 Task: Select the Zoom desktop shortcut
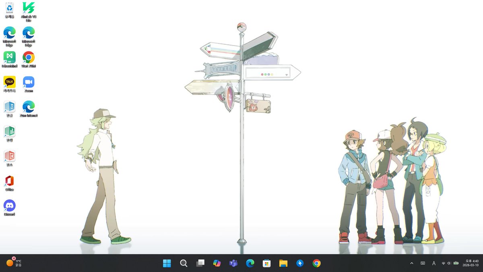pyautogui.click(x=29, y=85)
